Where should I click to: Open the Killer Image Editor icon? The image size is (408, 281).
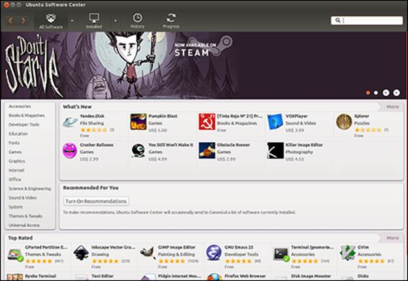pos(275,151)
